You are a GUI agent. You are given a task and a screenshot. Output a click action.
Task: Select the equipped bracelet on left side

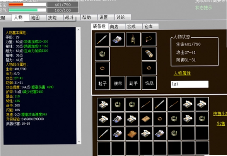click(x=102, y=54)
